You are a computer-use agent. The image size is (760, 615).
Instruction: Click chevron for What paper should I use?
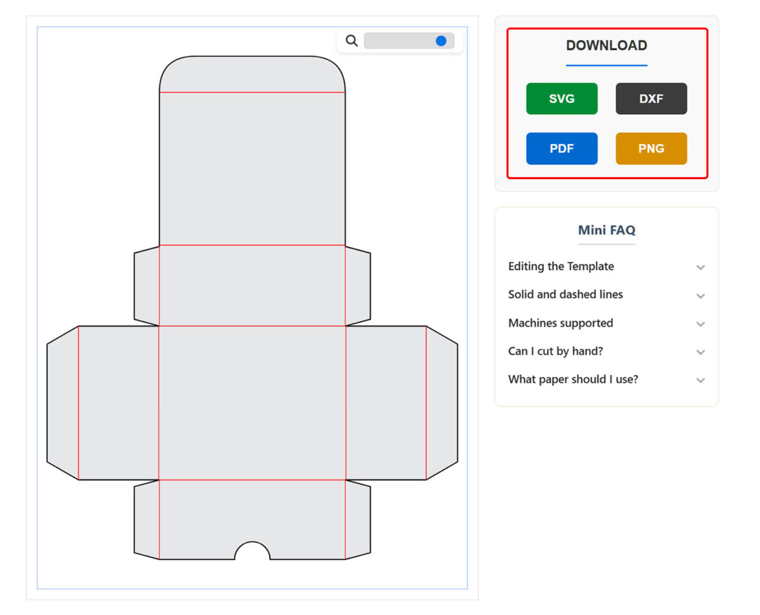point(700,381)
